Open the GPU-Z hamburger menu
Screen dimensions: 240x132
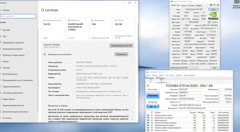pos(218,5)
